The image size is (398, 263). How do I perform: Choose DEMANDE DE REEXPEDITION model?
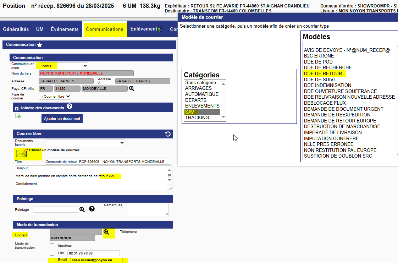pos(337,115)
